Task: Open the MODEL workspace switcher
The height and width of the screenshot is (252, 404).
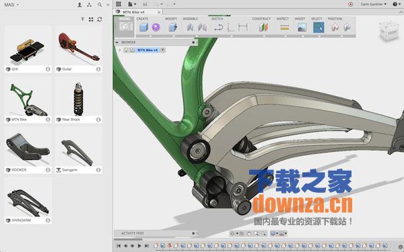Action: 125,27
